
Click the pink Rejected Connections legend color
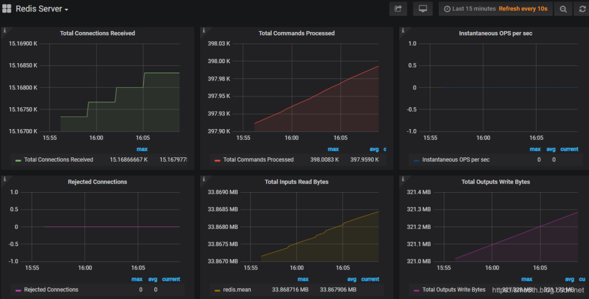point(18,290)
